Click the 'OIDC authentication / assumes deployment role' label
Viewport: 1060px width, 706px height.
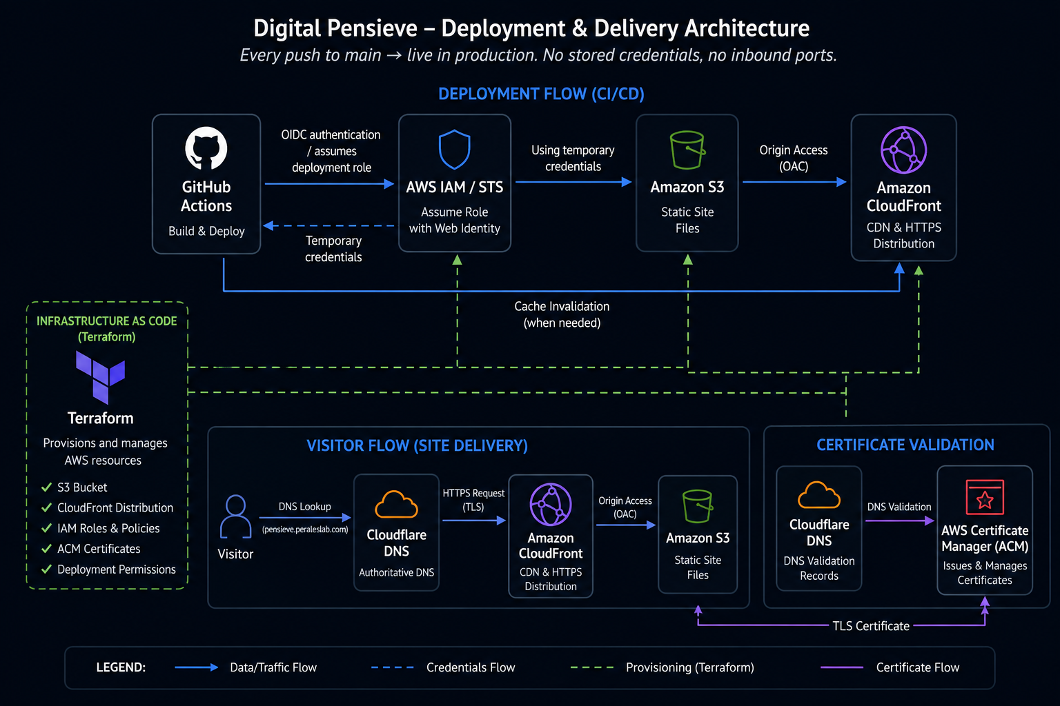331,151
